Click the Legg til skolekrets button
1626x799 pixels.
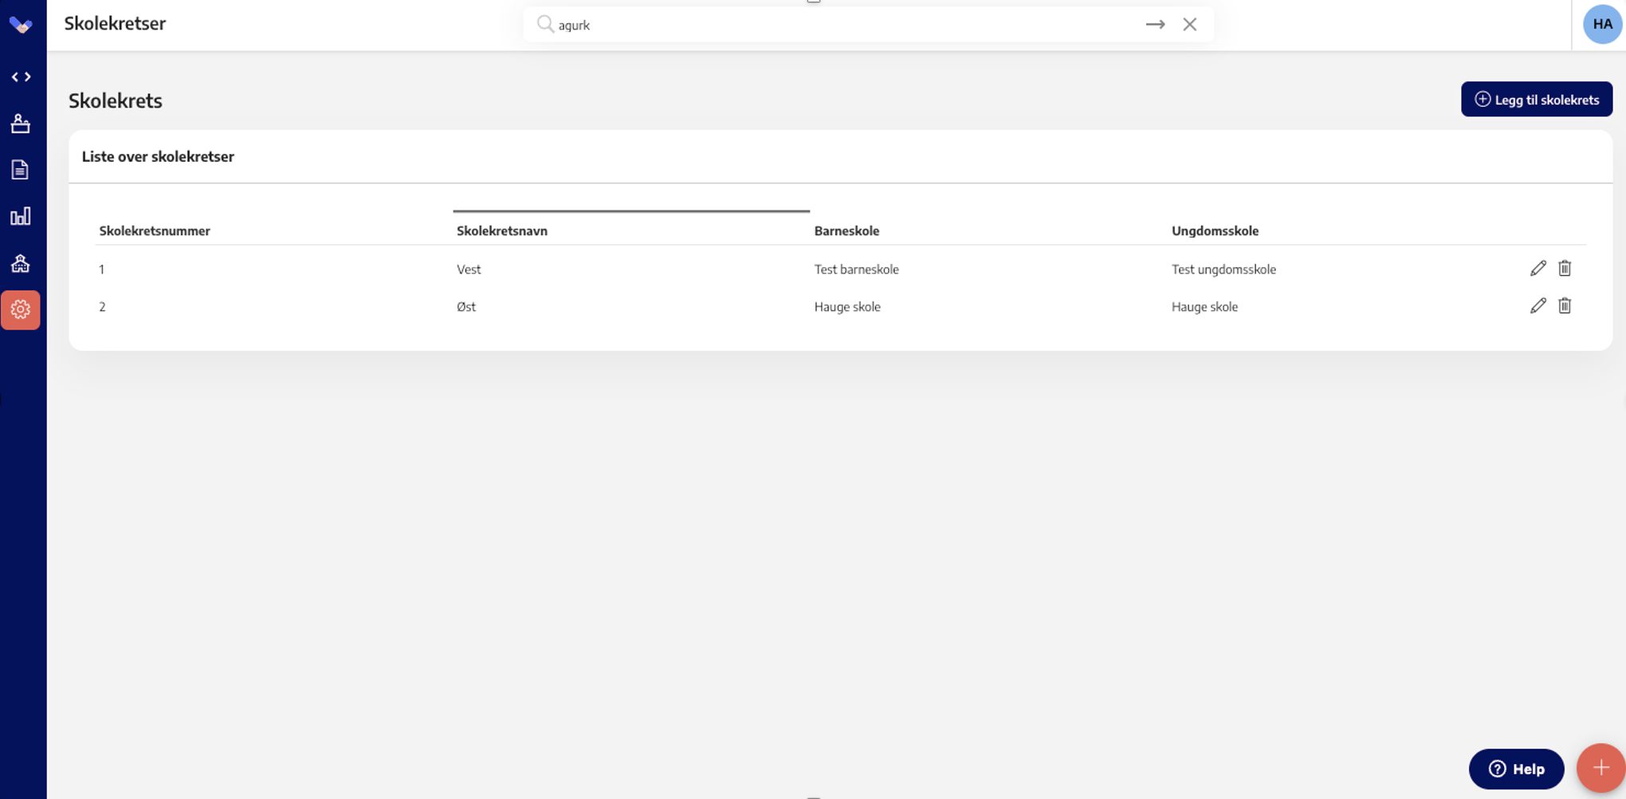(x=1536, y=100)
